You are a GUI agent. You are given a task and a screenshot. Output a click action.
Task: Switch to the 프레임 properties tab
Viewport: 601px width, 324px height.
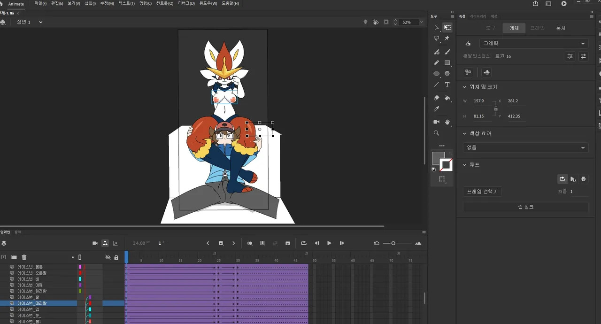click(538, 28)
